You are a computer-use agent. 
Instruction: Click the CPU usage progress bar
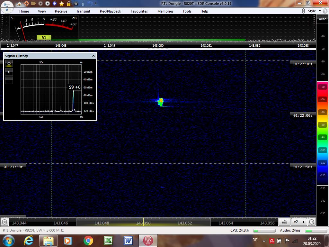click(264, 231)
